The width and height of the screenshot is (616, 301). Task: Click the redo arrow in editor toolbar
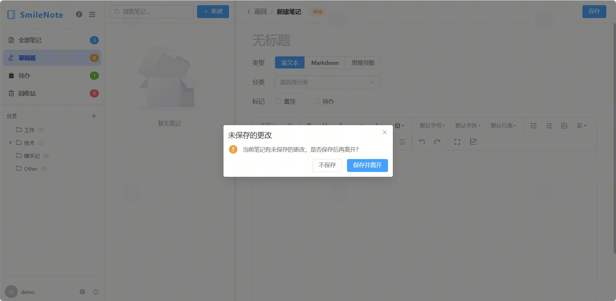point(437,142)
